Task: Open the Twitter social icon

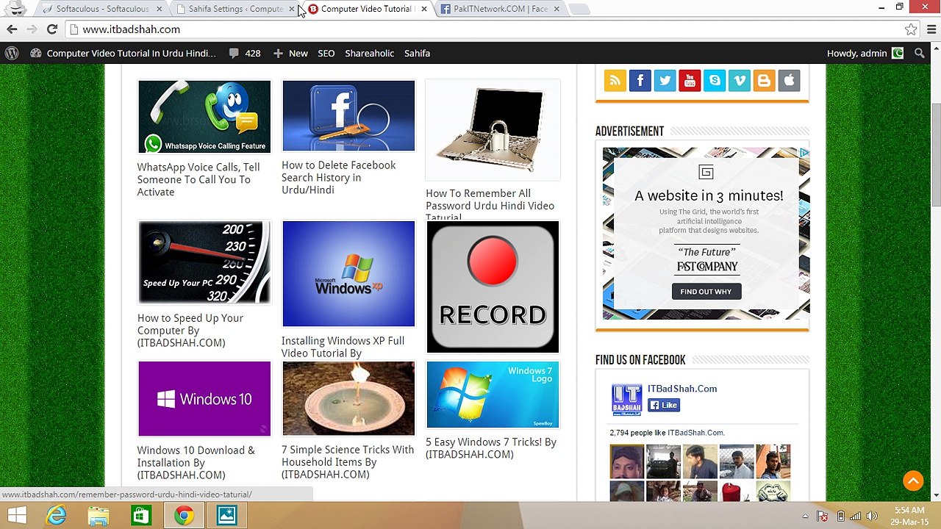Action: tap(665, 81)
